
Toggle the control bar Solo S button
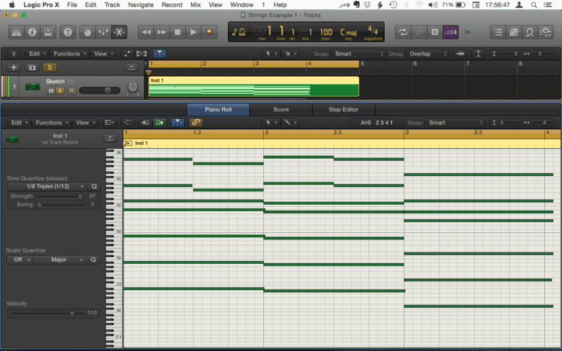tap(435, 32)
